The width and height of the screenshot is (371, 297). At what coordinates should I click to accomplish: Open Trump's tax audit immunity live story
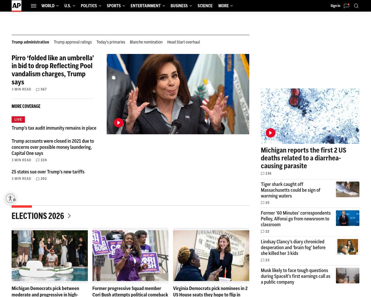coord(54,128)
